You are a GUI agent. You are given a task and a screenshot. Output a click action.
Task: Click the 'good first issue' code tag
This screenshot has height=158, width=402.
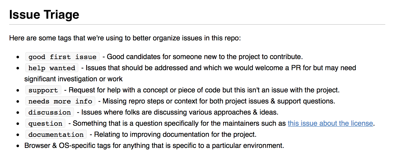click(62, 57)
